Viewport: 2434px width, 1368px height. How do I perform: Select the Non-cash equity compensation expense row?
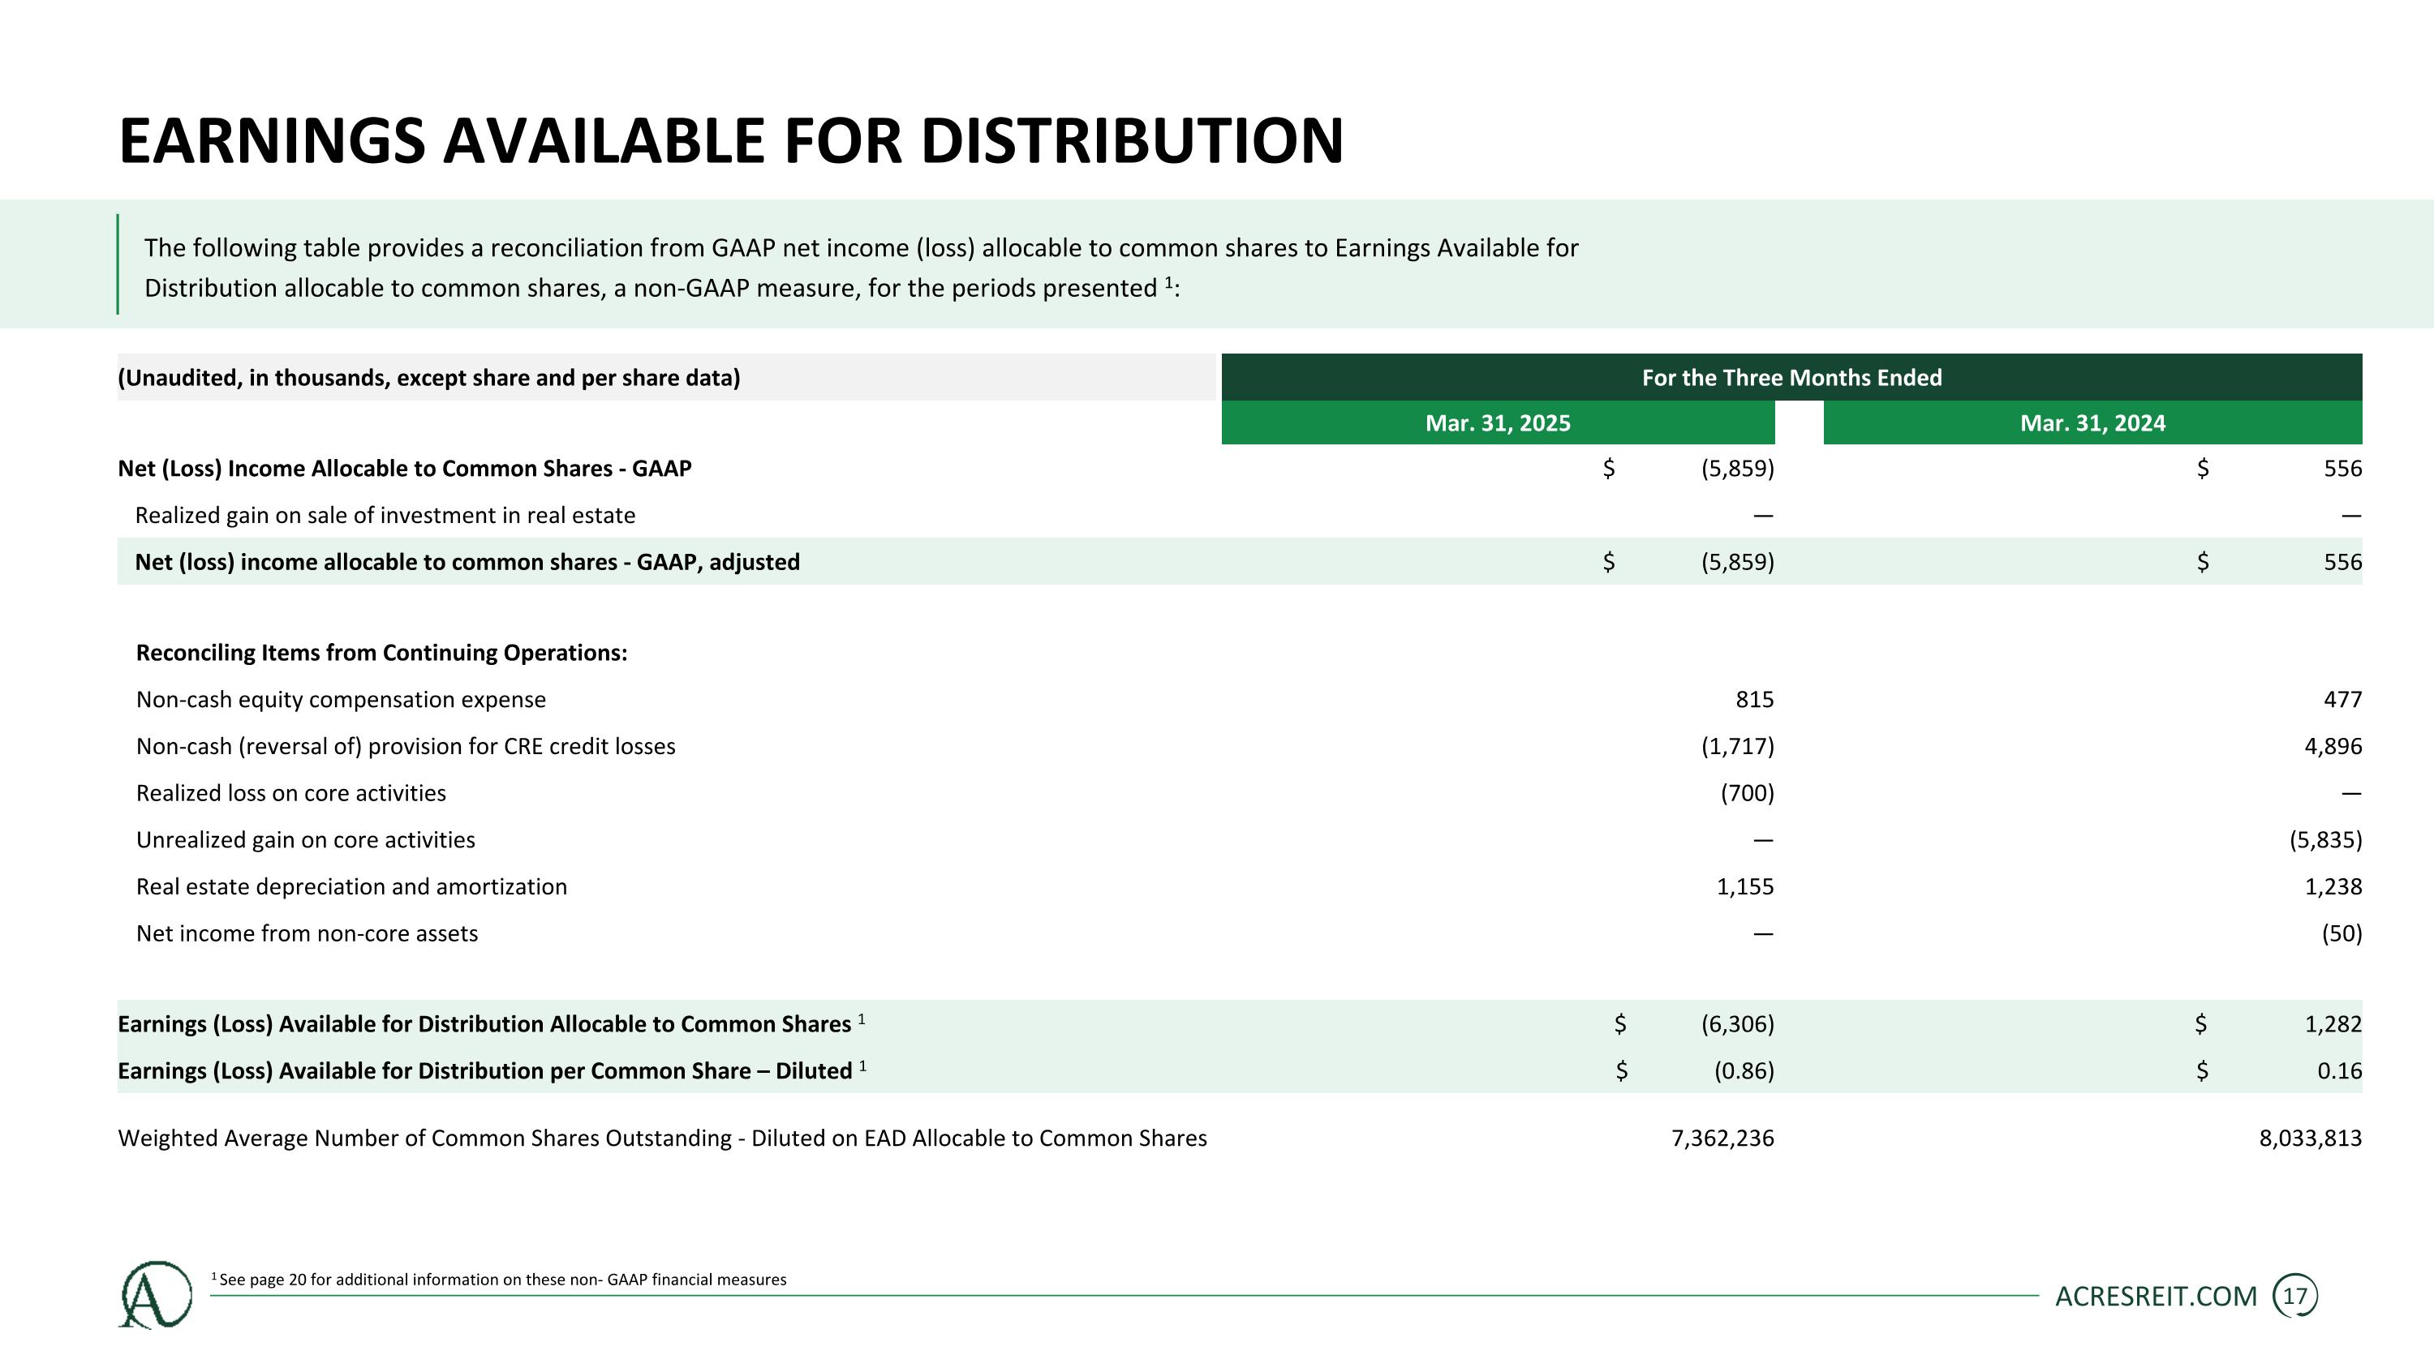click(x=1240, y=700)
